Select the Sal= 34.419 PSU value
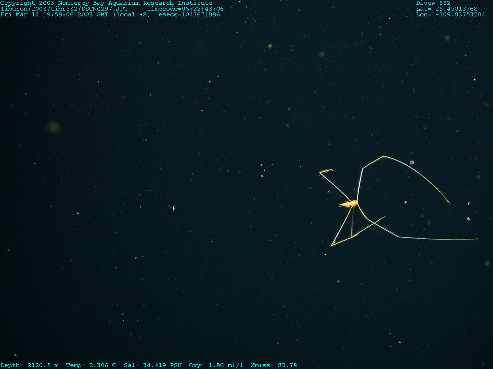This screenshot has width=493, height=369. (x=153, y=365)
